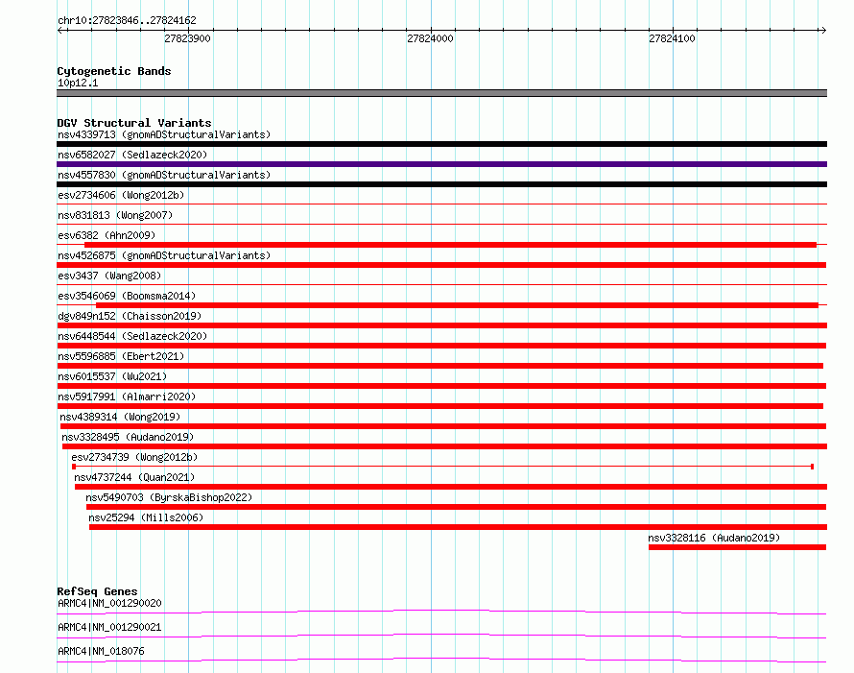Open variant esv3437 (Wang2008)
Viewport: 854px width, 673px height.
[x=109, y=276]
